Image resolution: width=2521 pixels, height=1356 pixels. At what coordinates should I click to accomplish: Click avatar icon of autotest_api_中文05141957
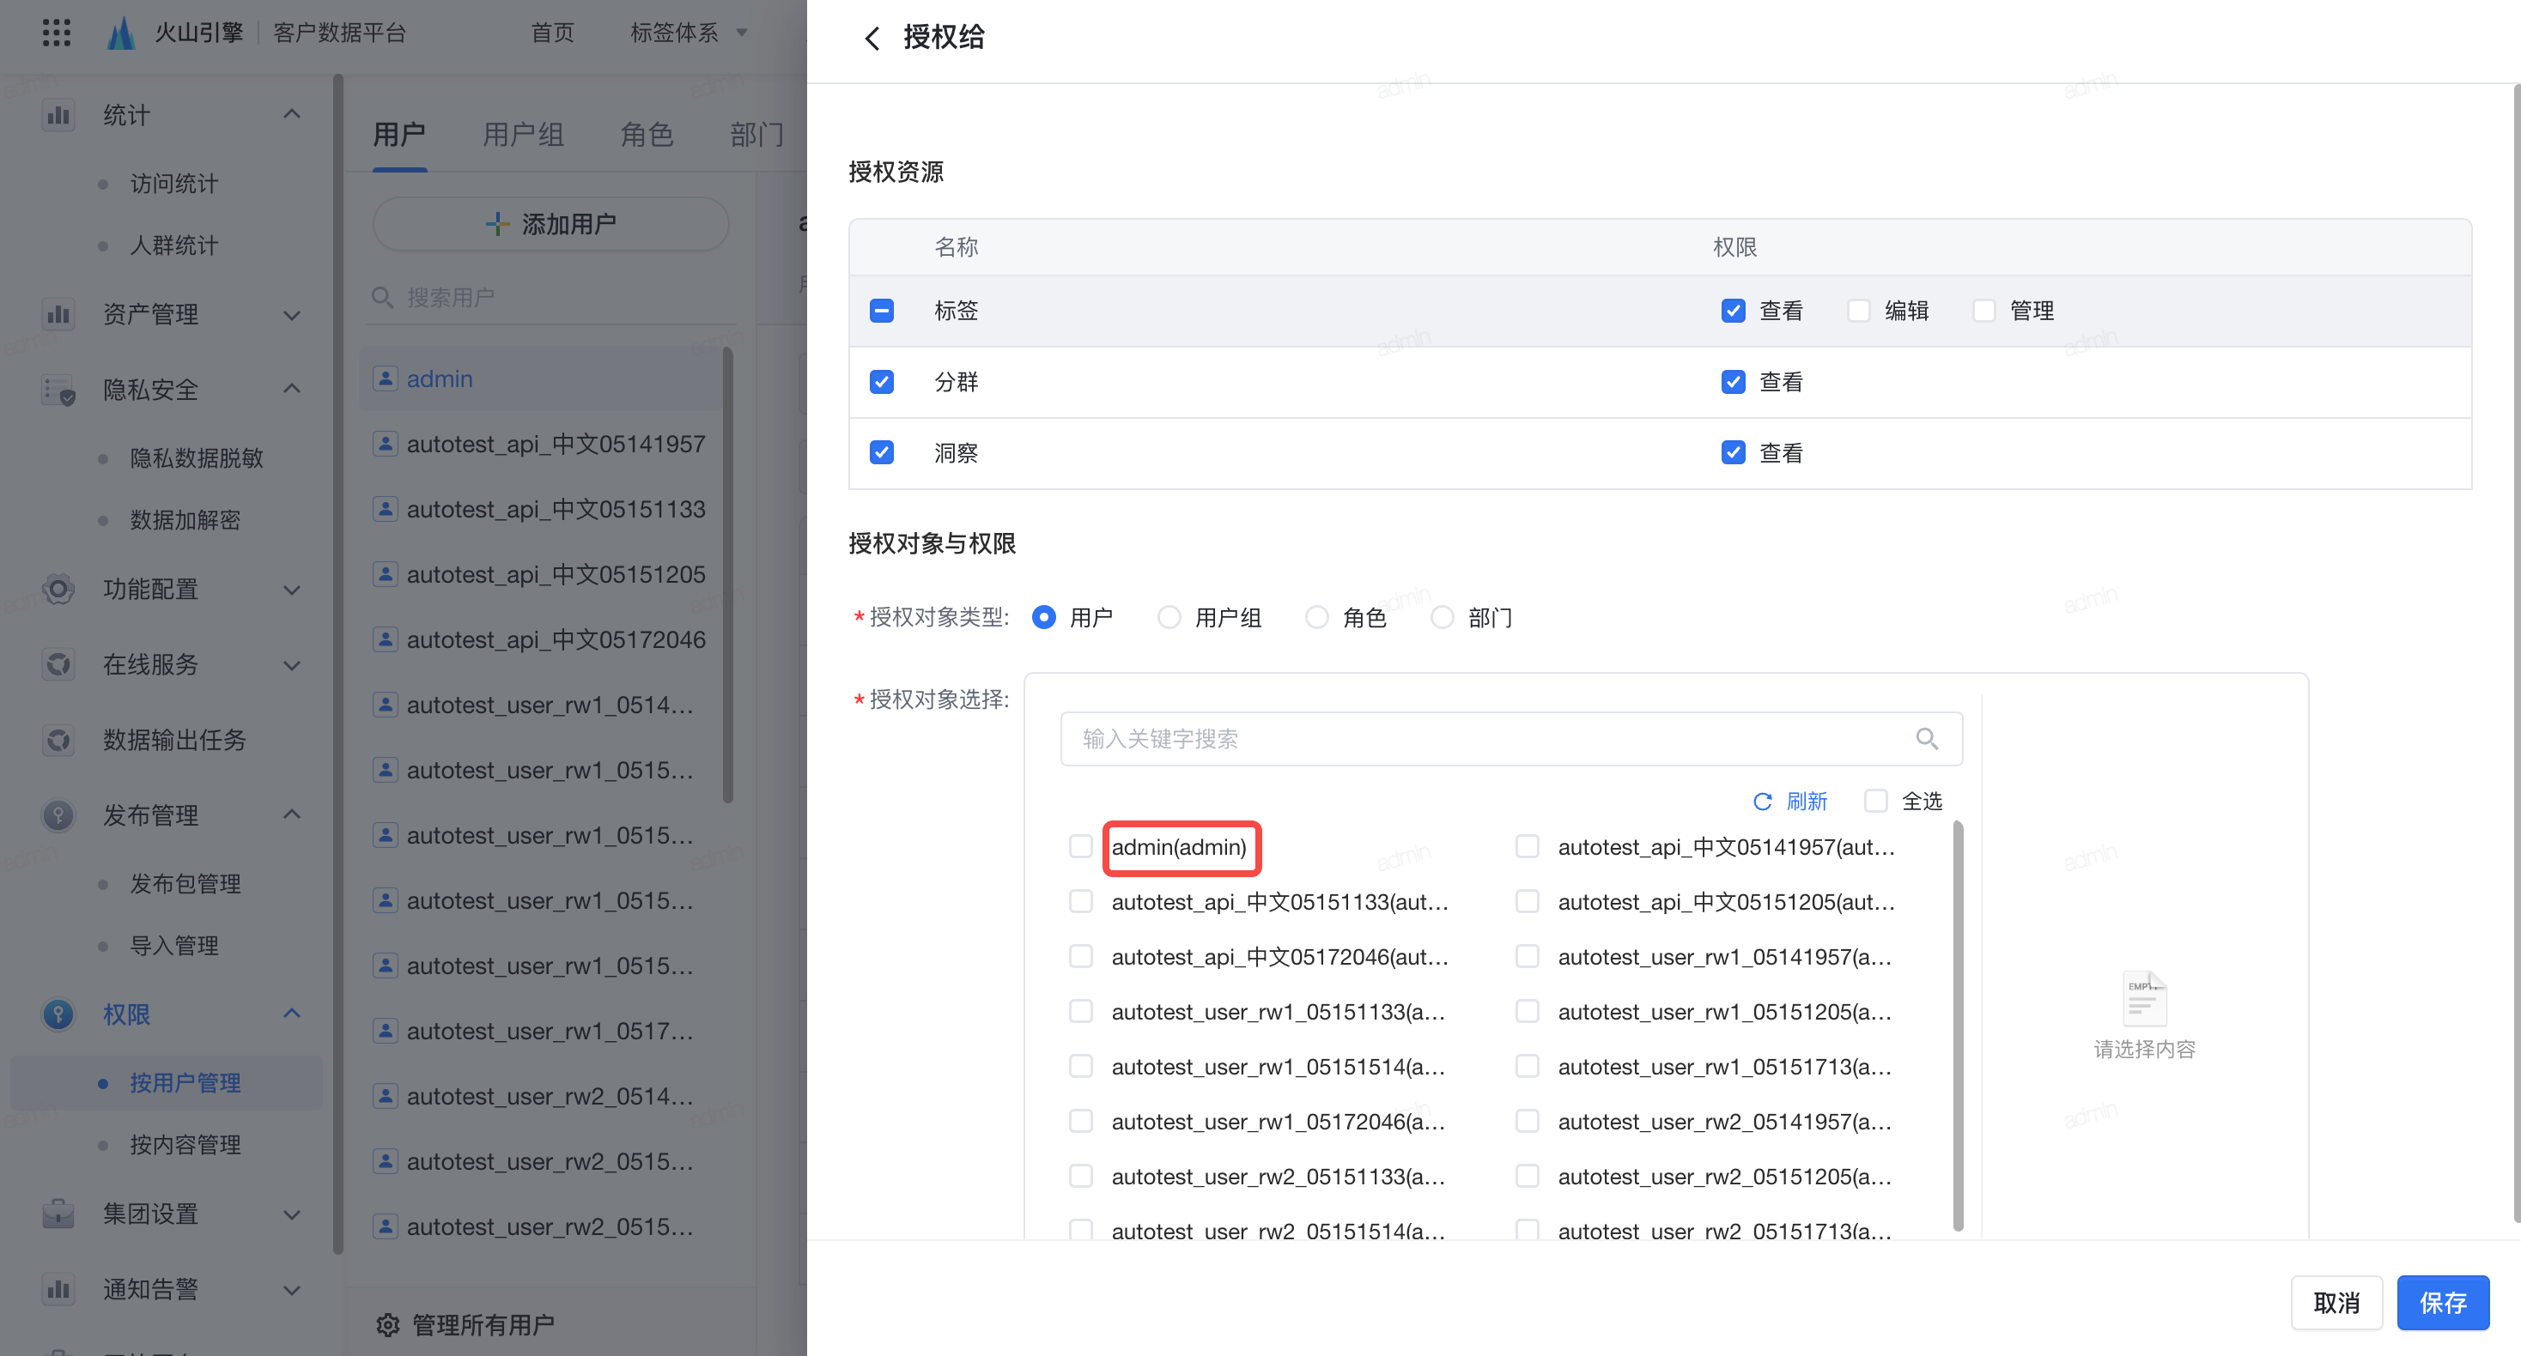(386, 445)
